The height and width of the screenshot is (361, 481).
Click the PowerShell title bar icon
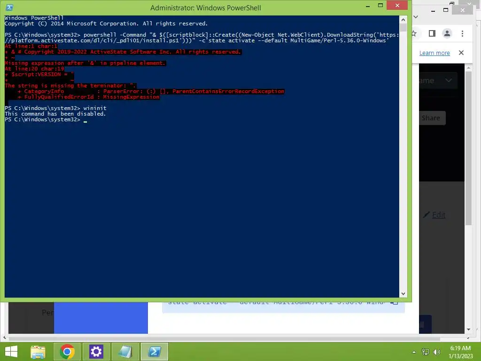tap(9, 8)
